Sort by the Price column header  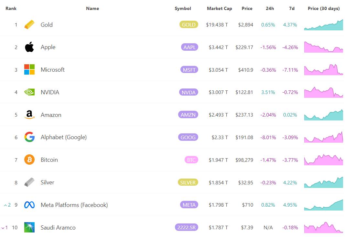click(x=247, y=9)
